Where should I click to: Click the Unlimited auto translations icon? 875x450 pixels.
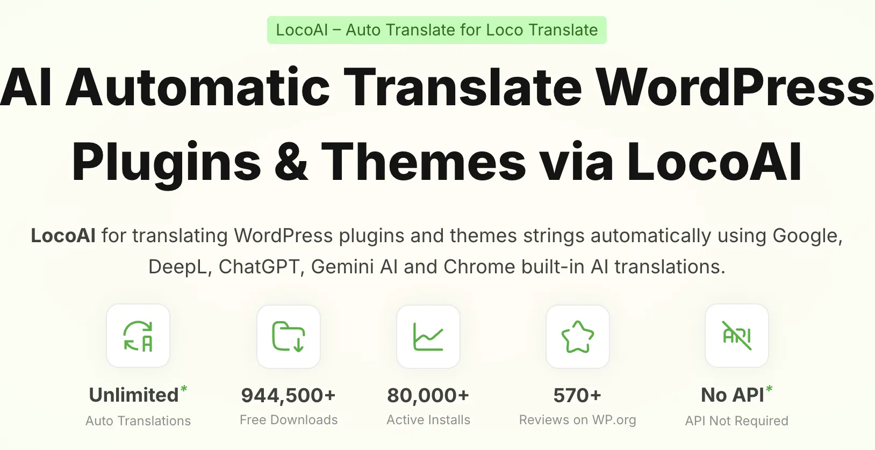(x=138, y=336)
